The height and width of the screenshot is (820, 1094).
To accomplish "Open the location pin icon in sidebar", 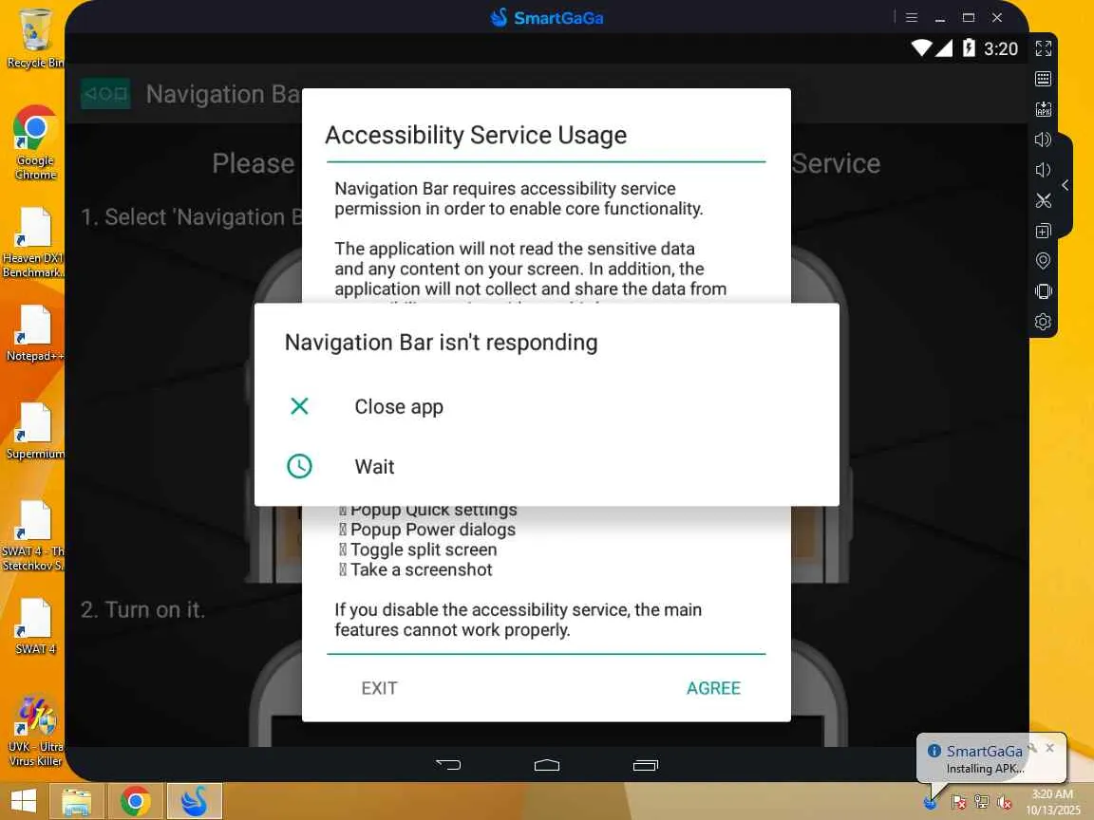I will (1043, 261).
